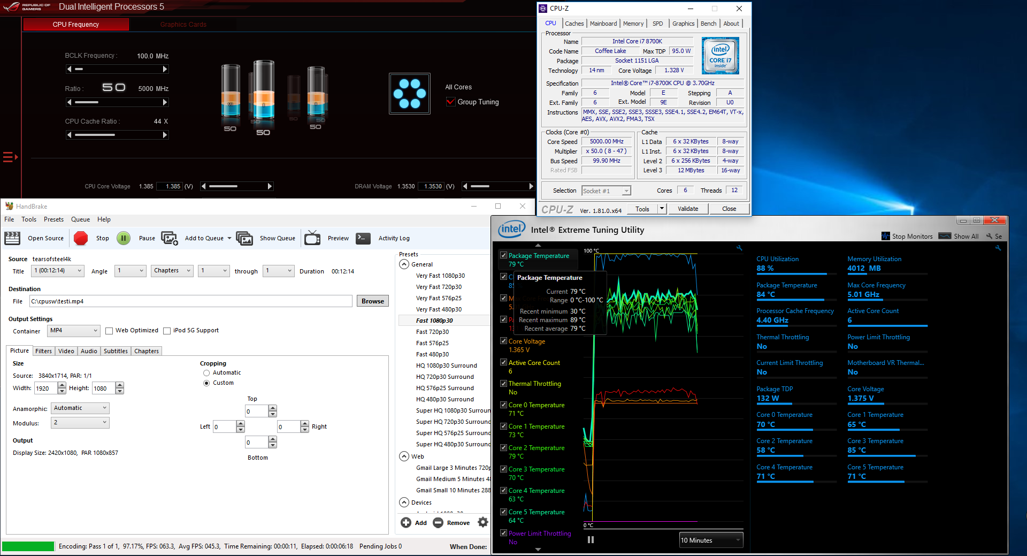Click the Add preset plus icon
Image resolution: width=1027 pixels, height=556 pixels.
[406, 523]
